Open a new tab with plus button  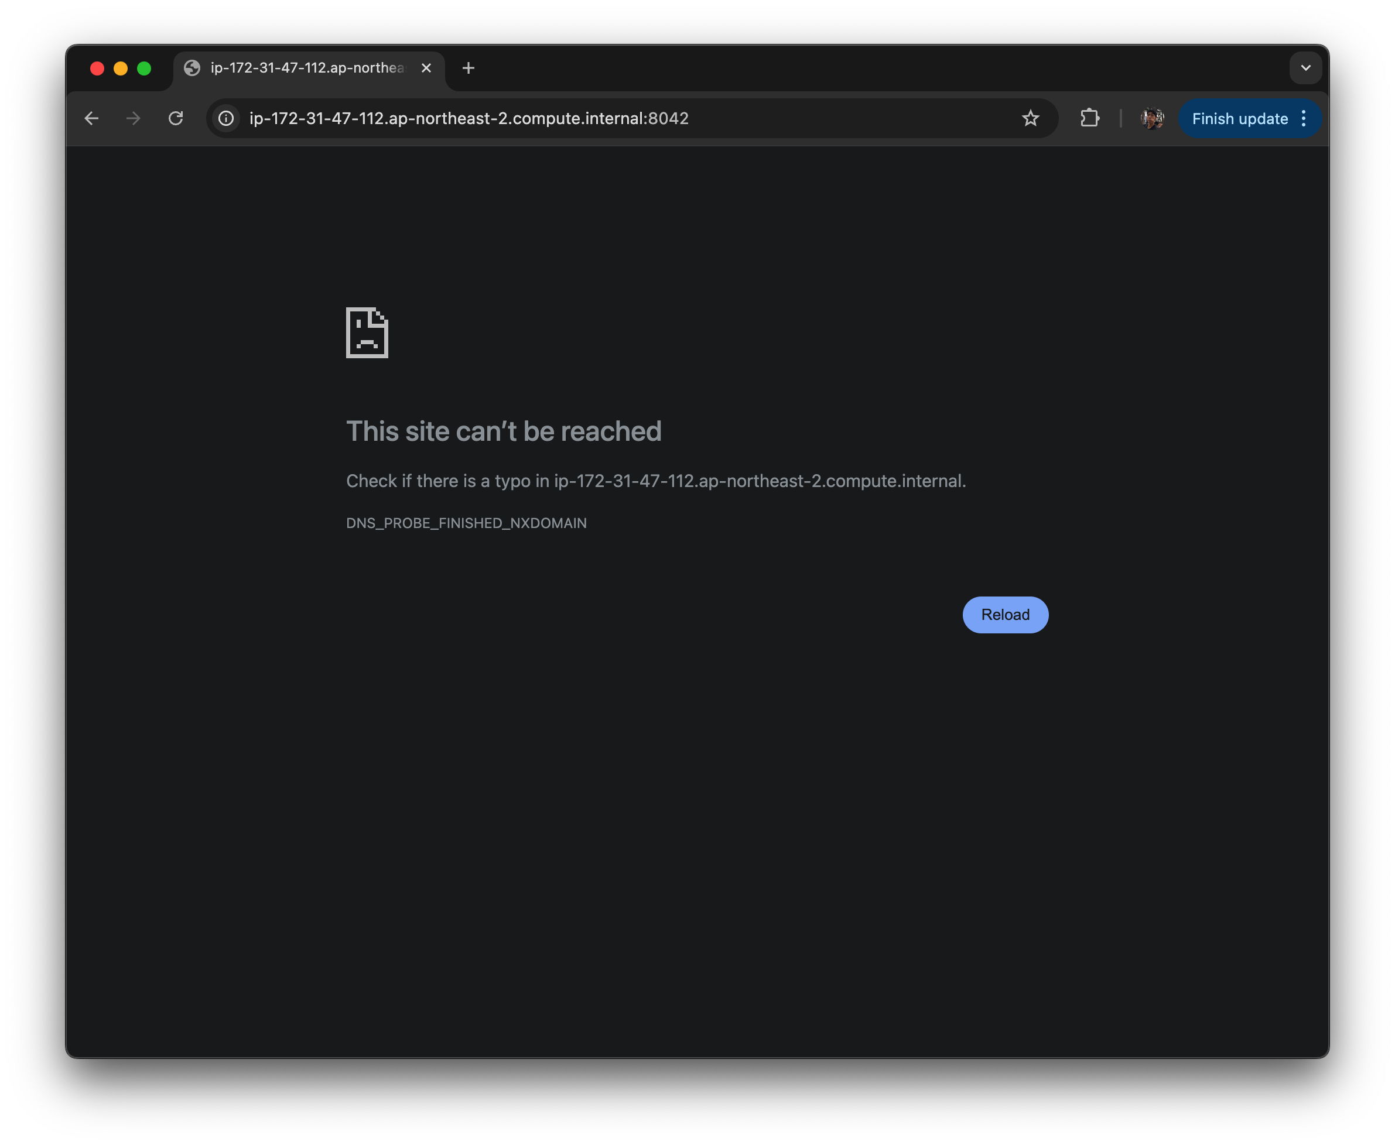469,68
